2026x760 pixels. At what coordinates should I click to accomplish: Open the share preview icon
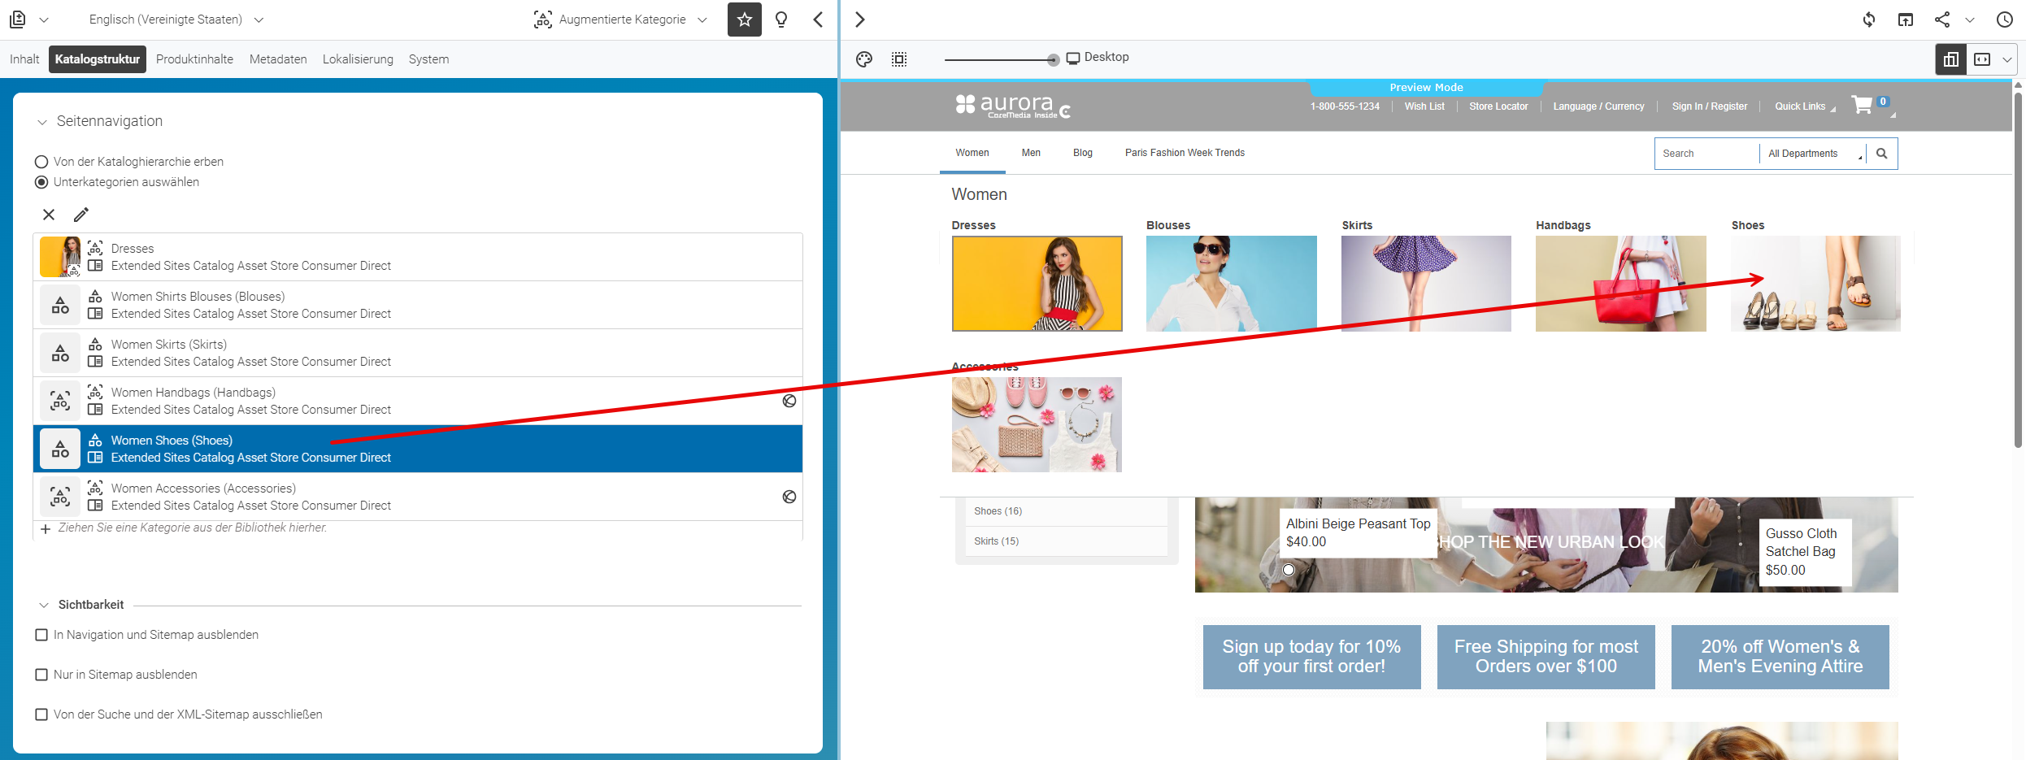(x=1942, y=20)
